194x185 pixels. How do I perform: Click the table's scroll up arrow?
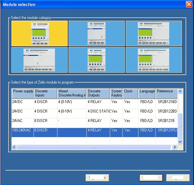tap(180, 91)
